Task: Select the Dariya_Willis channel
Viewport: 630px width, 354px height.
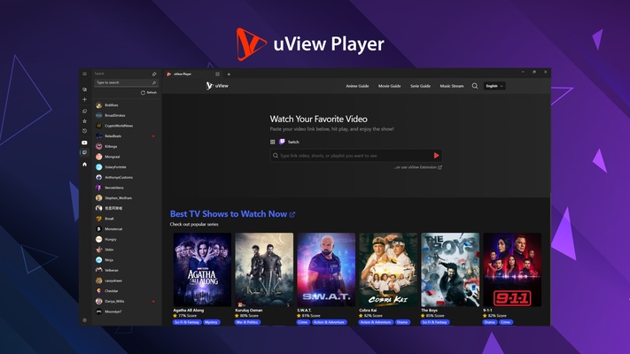Action: [x=126, y=302]
